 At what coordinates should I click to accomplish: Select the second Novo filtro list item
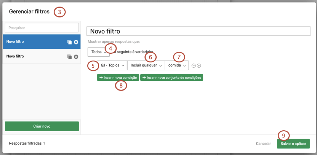coord(33,56)
